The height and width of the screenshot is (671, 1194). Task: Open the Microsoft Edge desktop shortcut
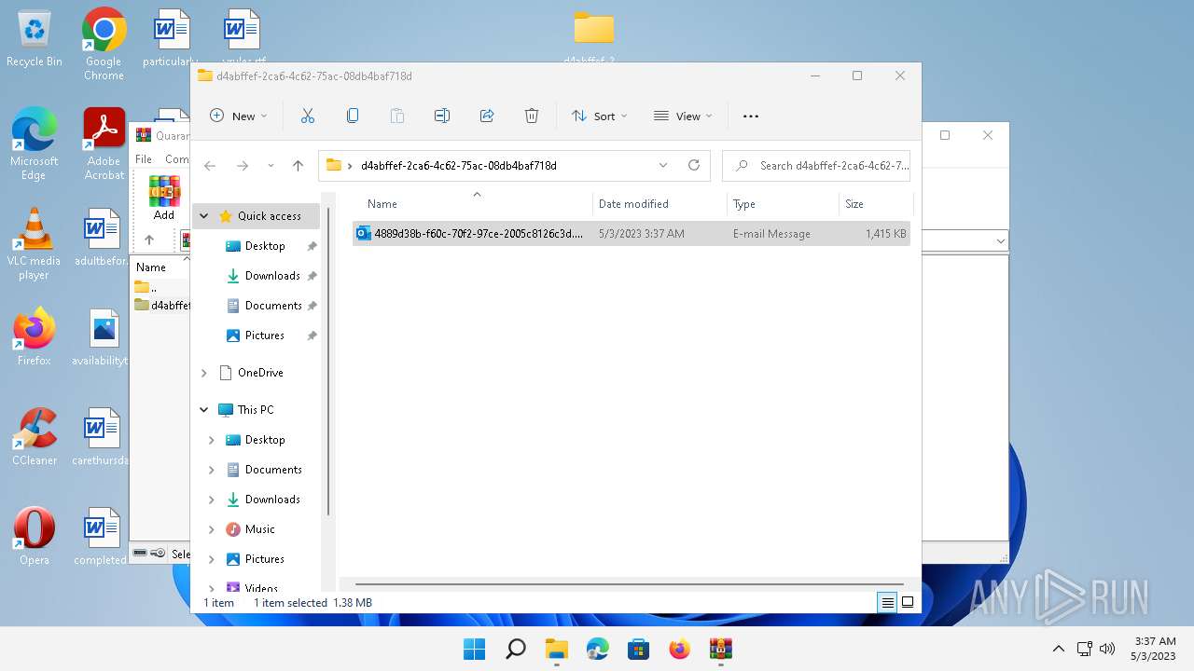[35, 144]
